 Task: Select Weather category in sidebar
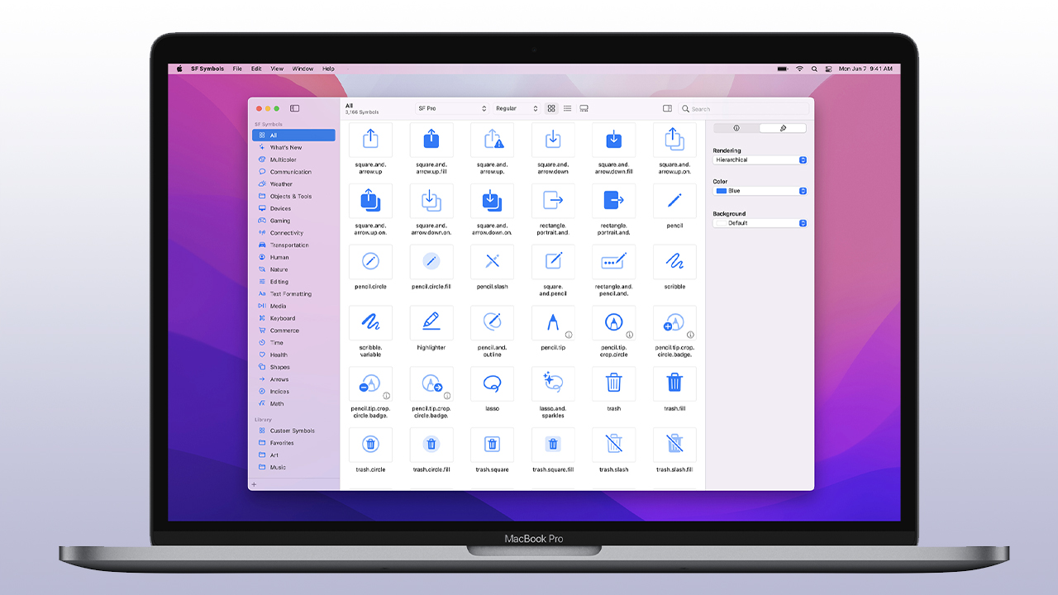tap(293, 184)
